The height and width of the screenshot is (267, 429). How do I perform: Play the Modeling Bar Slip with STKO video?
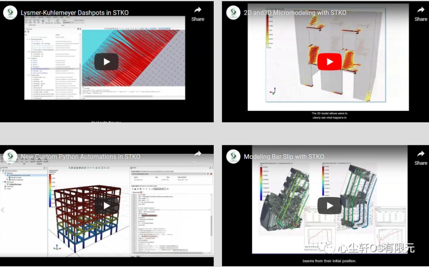329,206
